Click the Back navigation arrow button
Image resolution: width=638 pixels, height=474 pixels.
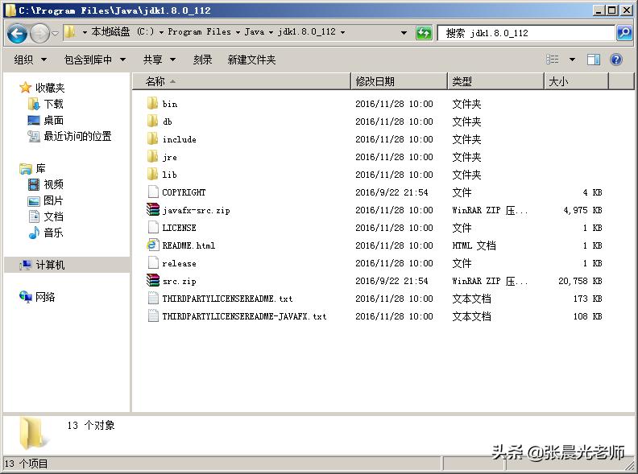tap(17, 33)
